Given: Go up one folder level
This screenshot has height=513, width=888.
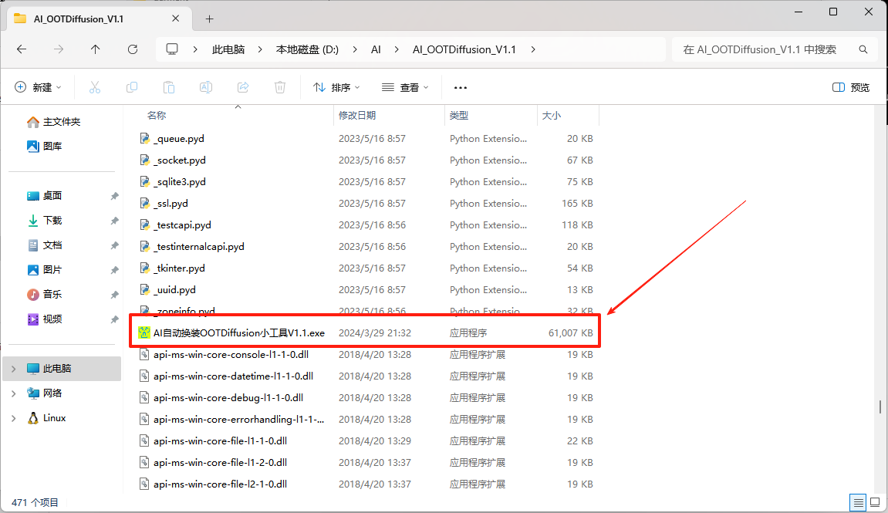Looking at the screenshot, I should 96,49.
